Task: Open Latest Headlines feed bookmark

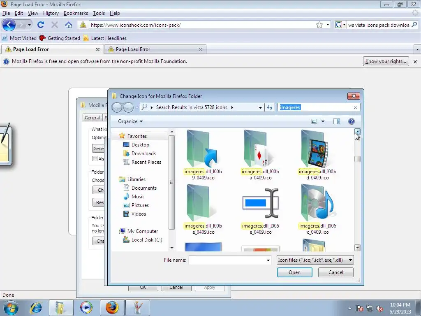Action: 105,38
